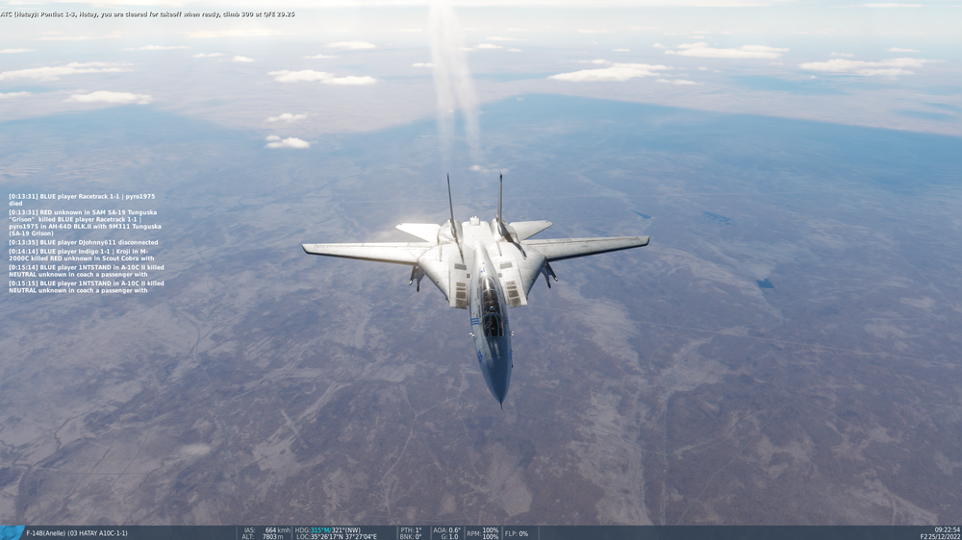Screen dimensions: 962x540
Task: Click the '[0:13:31] BLUE player Racetrack 1-1' died message
Action: tap(82, 200)
